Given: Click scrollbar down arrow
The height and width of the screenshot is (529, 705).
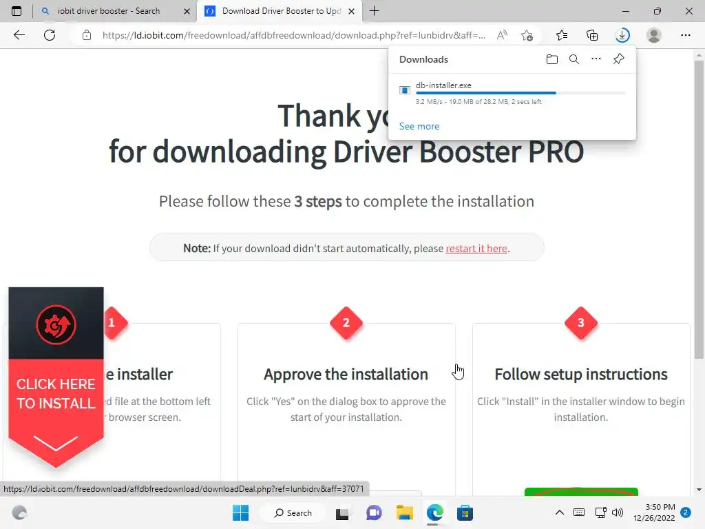Looking at the screenshot, I should pyautogui.click(x=699, y=490).
